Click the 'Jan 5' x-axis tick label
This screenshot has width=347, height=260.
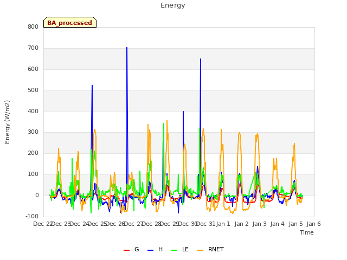click(295, 224)
